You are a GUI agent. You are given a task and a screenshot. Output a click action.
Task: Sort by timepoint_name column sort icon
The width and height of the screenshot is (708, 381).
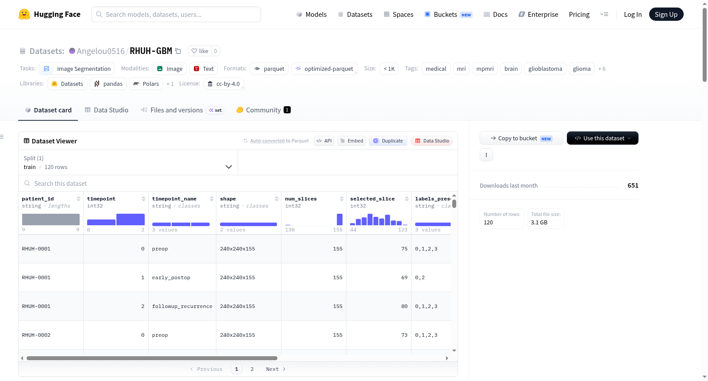(x=212, y=199)
